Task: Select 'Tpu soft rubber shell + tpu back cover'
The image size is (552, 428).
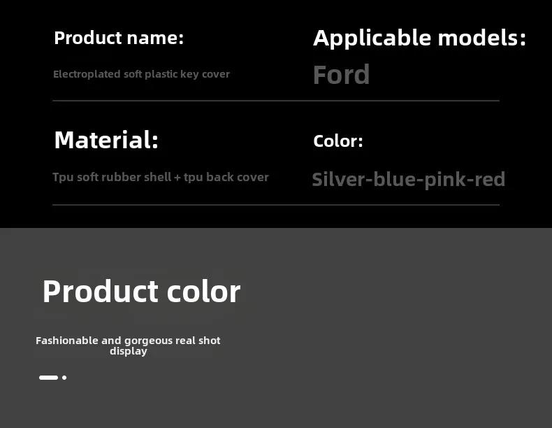Action: point(161,177)
